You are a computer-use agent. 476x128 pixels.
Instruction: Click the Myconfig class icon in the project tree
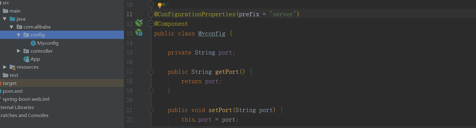pos(33,43)
